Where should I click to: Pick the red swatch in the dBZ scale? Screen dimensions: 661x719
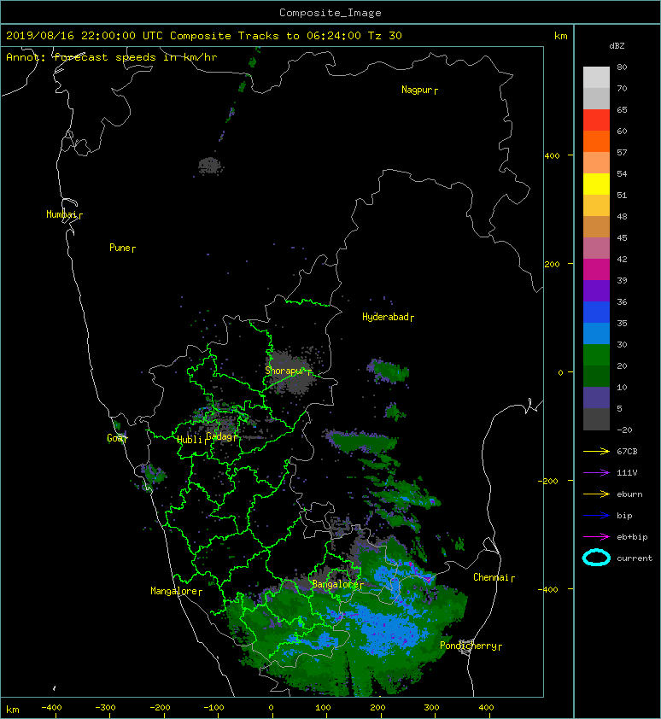[x=596, y=120]
